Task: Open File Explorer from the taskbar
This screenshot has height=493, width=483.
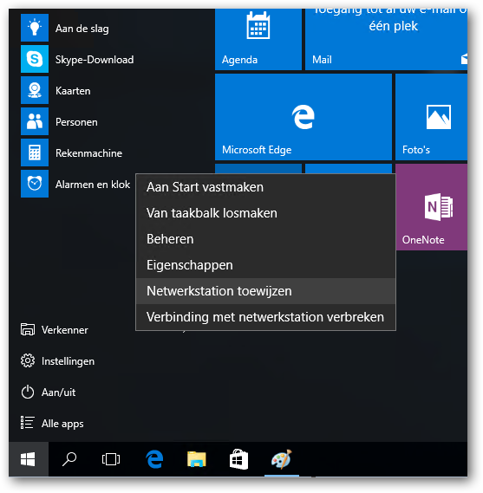Action: coord(196,459)
